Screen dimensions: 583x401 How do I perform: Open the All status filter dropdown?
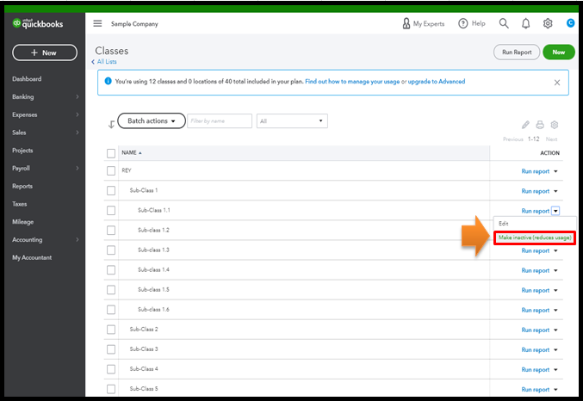click(292, 120)
